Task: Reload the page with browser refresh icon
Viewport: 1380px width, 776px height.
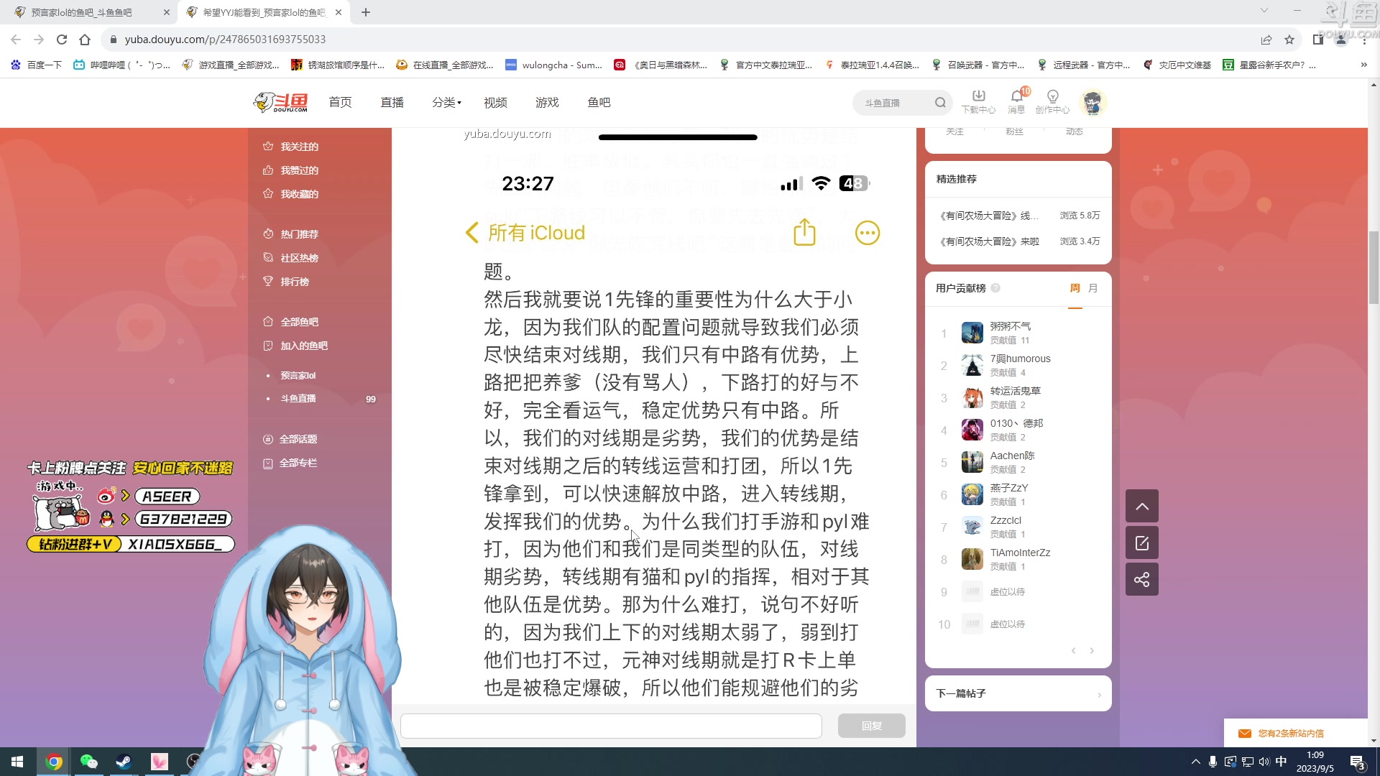Action: [x=62, y=40]
